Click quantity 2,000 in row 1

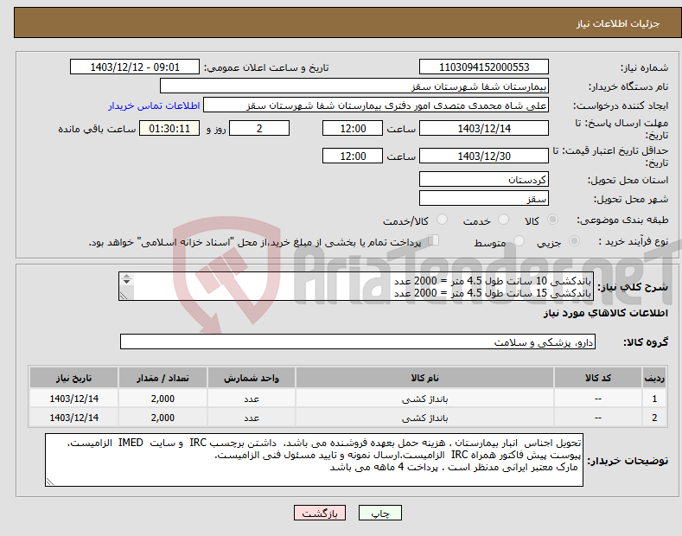pyautogui.click(x=163, y=399)
